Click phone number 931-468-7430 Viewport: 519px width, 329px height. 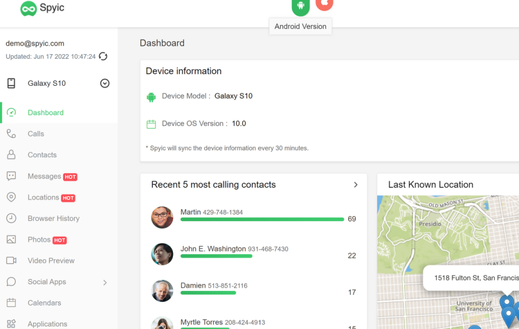coord(268,249)
